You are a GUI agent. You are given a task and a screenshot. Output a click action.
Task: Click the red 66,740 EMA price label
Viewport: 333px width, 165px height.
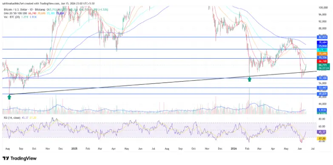pyautogui.click(x=322, y=61)
